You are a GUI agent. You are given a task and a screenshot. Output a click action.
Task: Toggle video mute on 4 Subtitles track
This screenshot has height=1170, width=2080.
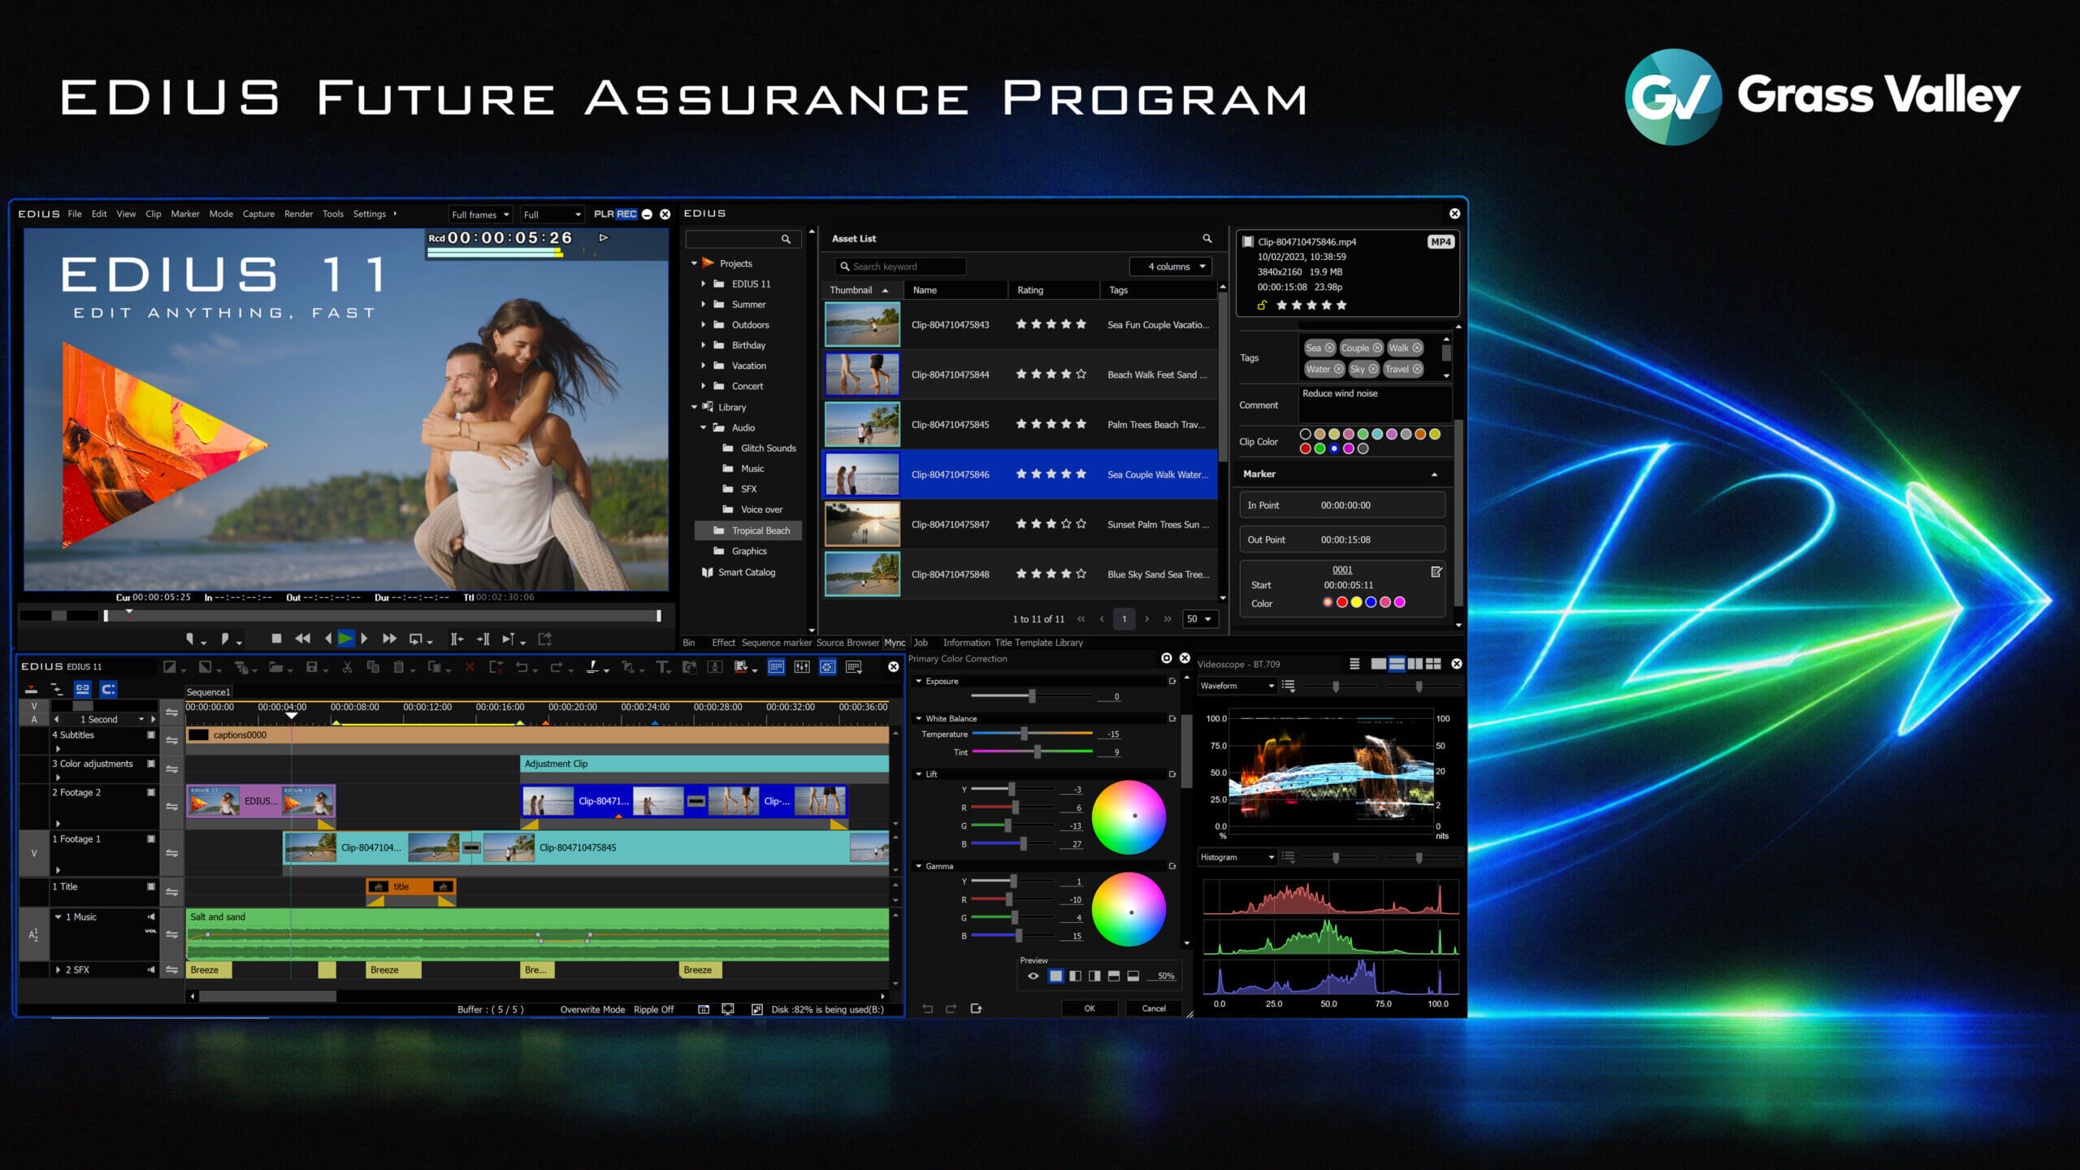pyautogui.click(x=150, y=734)
